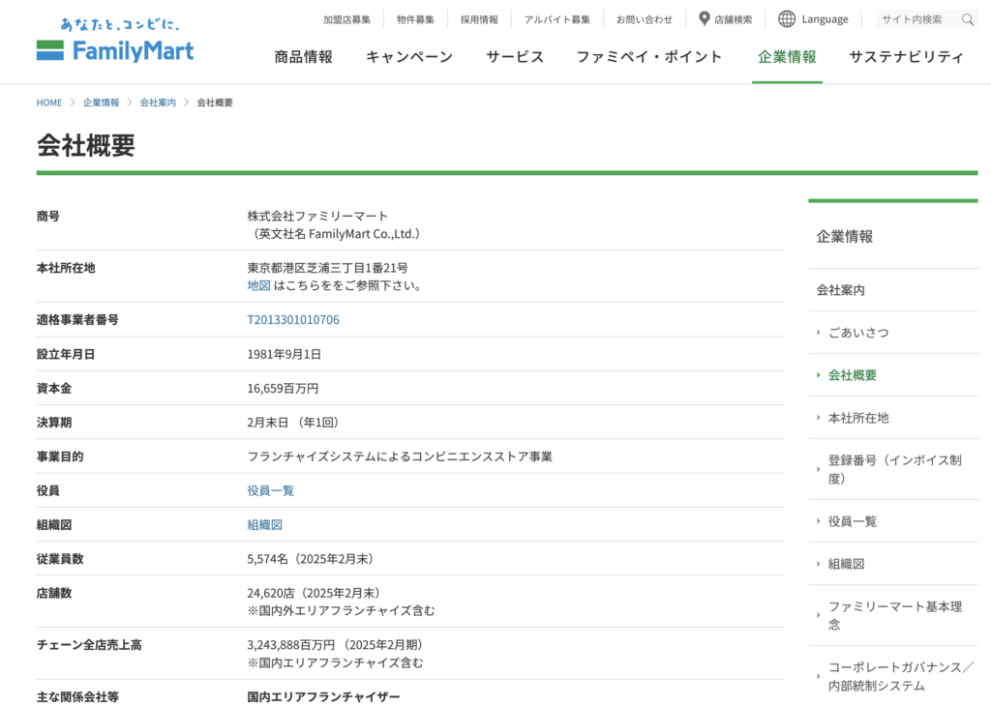Click the site search magnifier icon
The image size is (991, 706).
[x=968, y=19]
